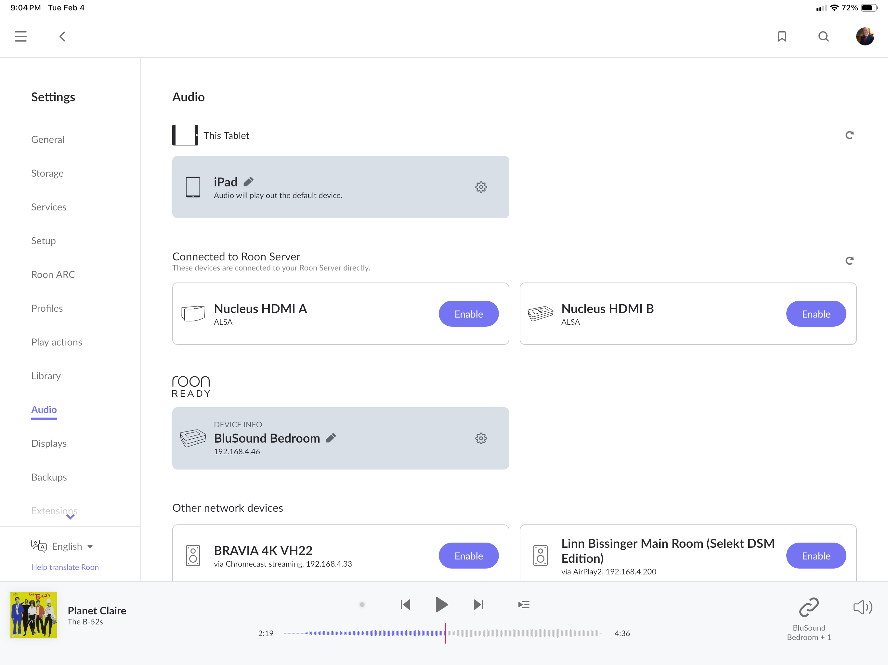
Task: Tap the 9:04 PM clock in status bar
Action: (x=26, y=7)
